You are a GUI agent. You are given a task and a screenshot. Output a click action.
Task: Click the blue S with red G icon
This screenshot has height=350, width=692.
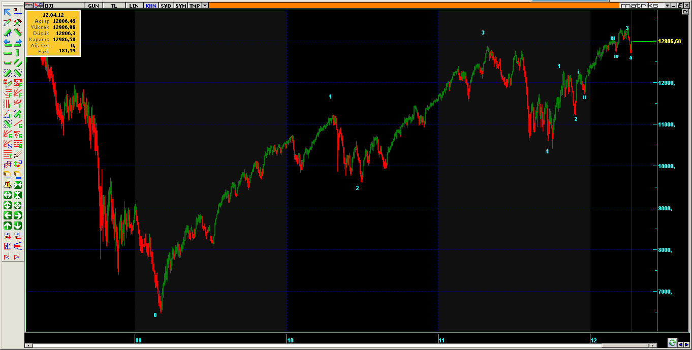8,144
